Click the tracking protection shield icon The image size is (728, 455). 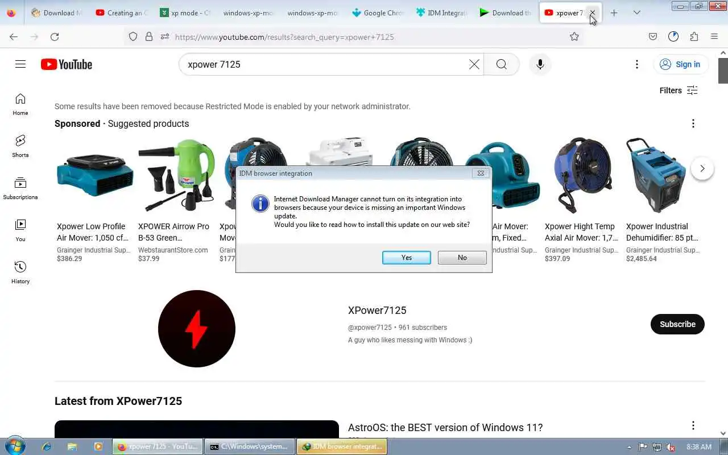[133, 36]
